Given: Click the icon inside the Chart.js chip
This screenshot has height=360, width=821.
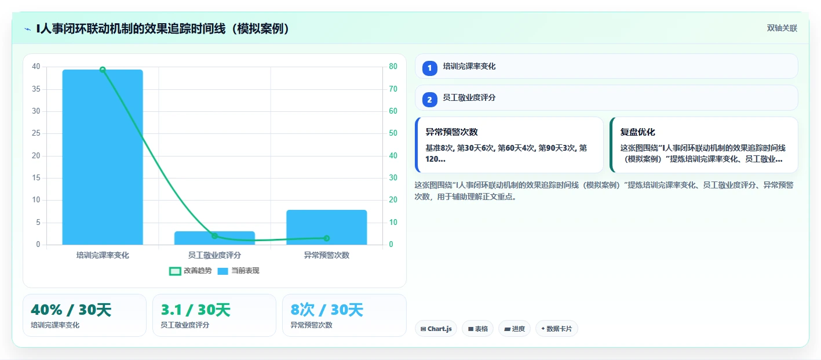Looking at the screenshot, I should pyautogui.click(x=424, y=329).
